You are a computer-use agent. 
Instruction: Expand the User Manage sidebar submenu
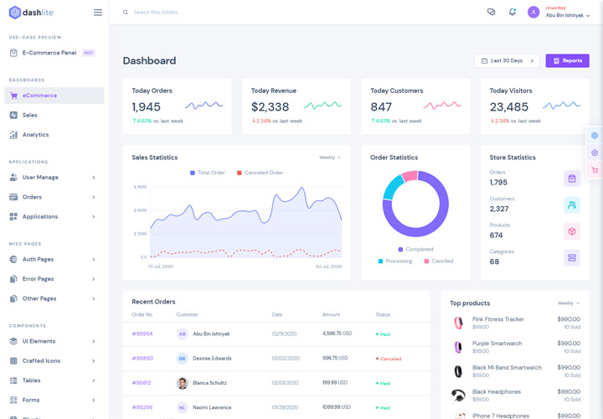(52, 178)
